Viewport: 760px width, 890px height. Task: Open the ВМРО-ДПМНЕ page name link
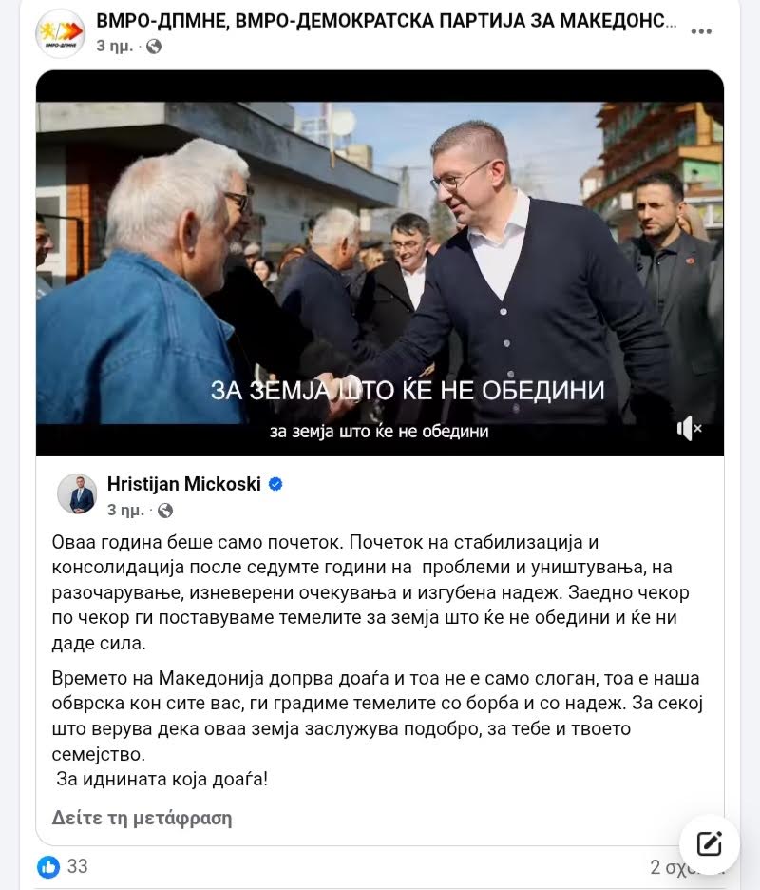[387, 21]
